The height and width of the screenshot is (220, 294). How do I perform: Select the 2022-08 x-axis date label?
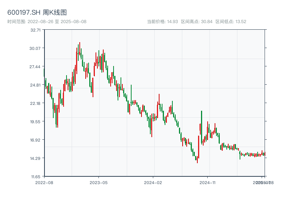point(44,182)
